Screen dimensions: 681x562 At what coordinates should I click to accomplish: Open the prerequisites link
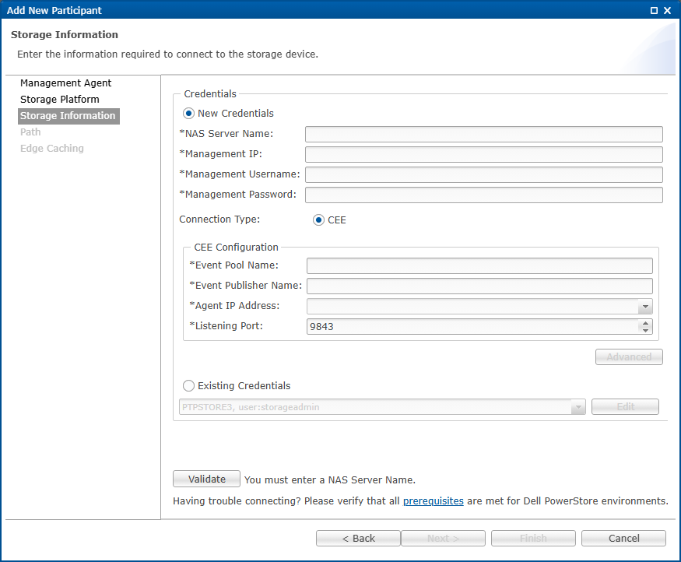coord(433,501)
